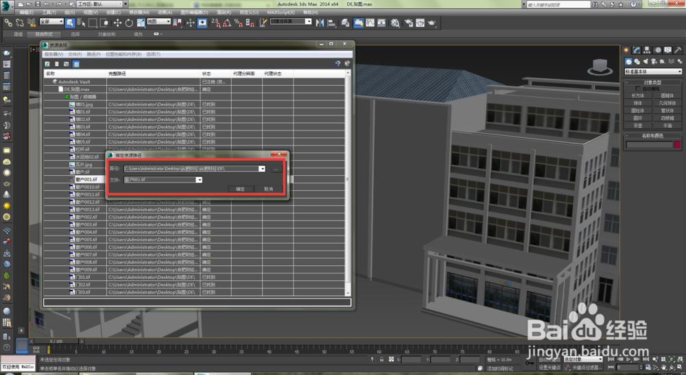Screen dimensions: 686x375
Task: Click Asset Tracking vertical scrollbar down arrow
Action: pyautogui.click(x=348, y=293)
